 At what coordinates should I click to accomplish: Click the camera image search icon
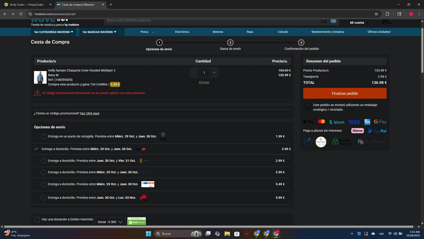pyautogui.click(x=334, y=21)
